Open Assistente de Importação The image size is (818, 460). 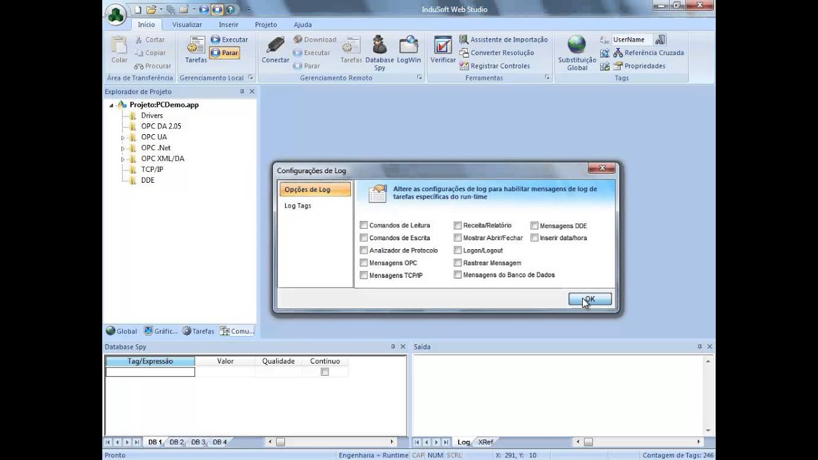504,40
